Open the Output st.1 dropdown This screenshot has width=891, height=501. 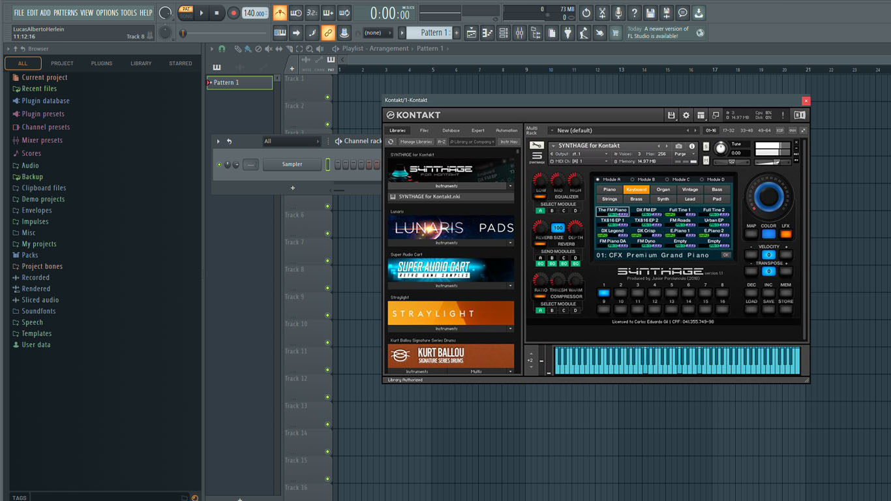tap(580, 154)
